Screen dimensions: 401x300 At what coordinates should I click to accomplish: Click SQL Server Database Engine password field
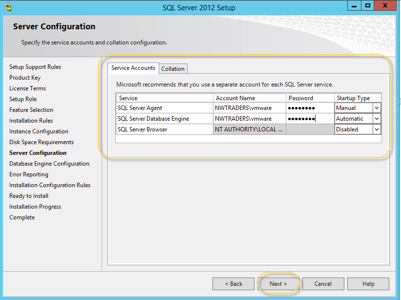310,119
